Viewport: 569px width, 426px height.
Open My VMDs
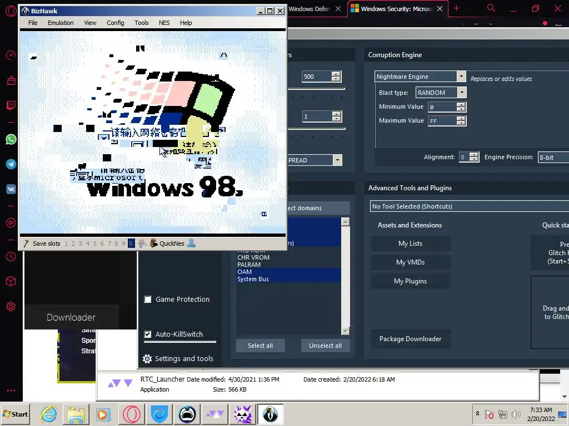tap(411, 262)
